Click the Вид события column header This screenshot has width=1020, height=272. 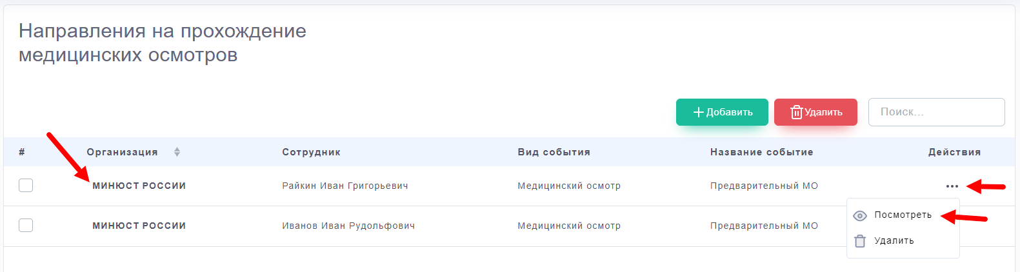click(x=554, y=152)
